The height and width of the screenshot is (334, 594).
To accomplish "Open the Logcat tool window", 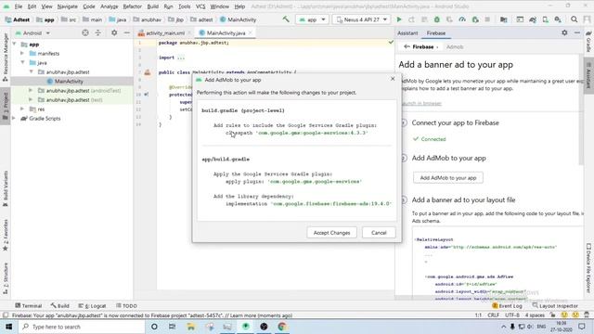I will pyautogui.click(x=92, y=305).
